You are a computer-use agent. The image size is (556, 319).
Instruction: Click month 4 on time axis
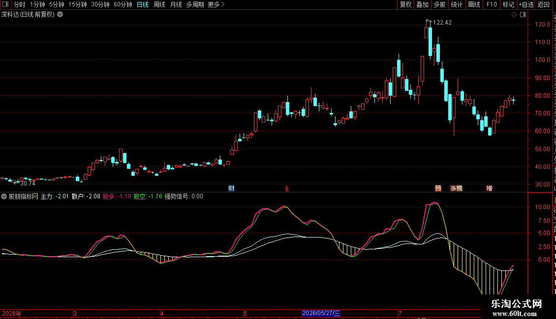162,313
